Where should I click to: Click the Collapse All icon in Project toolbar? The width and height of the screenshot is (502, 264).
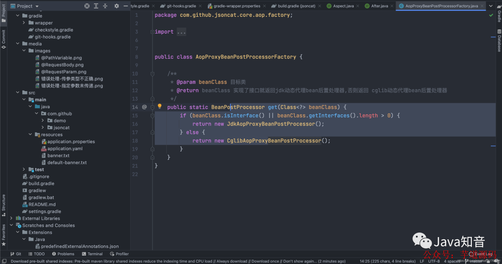tap(105, 6)
